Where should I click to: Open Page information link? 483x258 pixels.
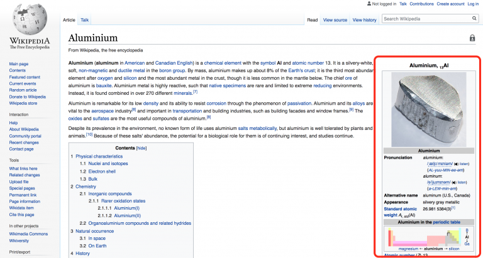pos(25,202)
